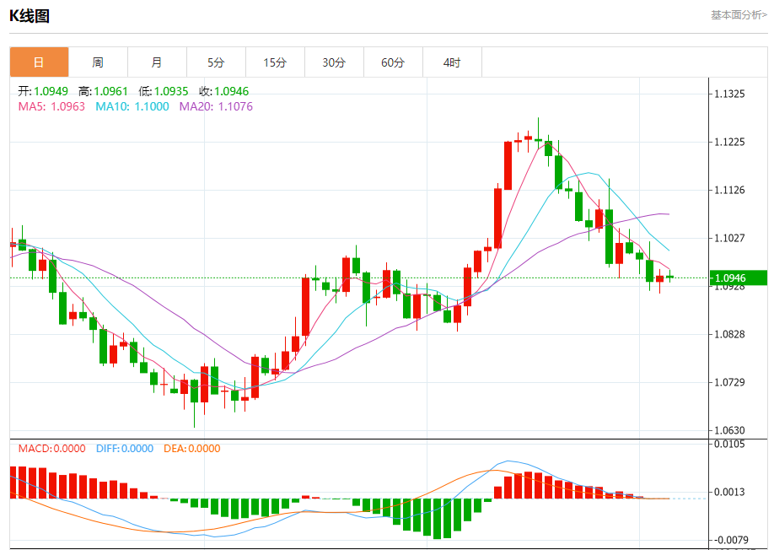Click the 1.1325 price axis label
The height and width of the screenshot is (550, 774).
[729, 94]
